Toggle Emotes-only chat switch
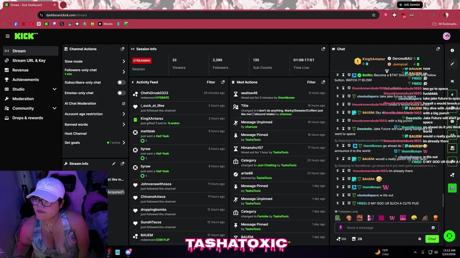 click(121, 93)
